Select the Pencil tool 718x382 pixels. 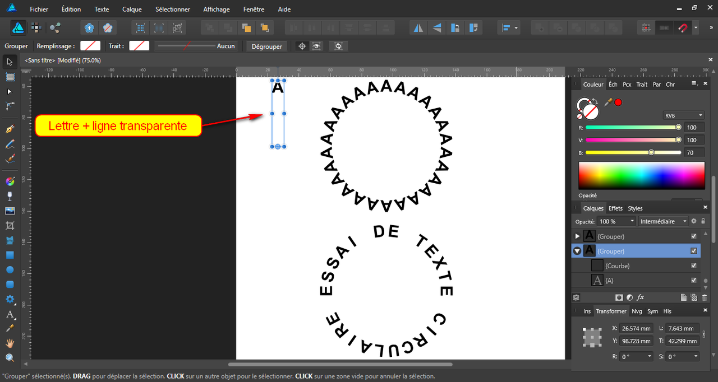pos(10,145)
